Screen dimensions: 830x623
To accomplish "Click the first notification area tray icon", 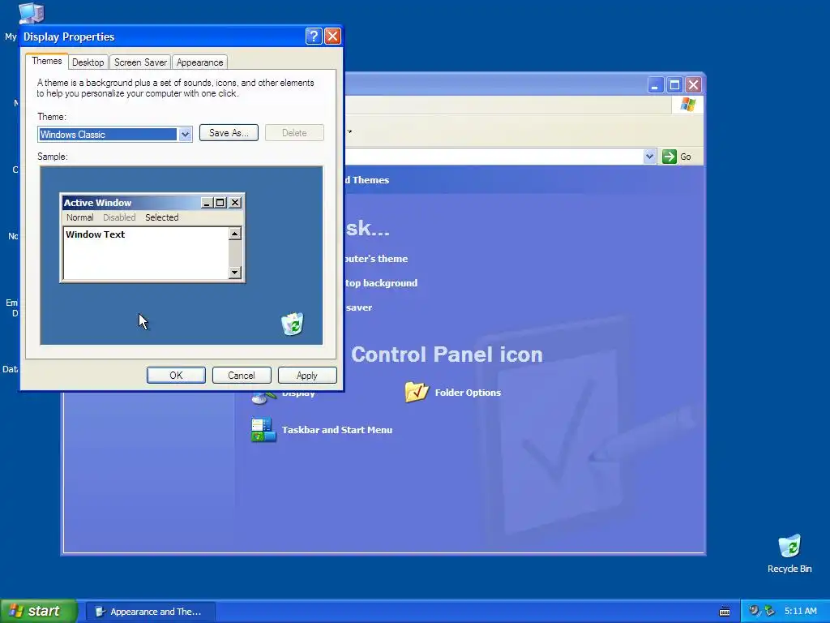I will click(x=755, y=611).
